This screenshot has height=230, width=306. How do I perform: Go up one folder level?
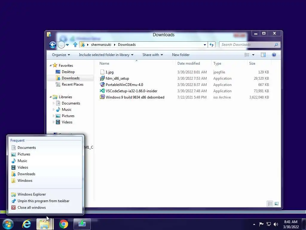click(x=75, y=45)
